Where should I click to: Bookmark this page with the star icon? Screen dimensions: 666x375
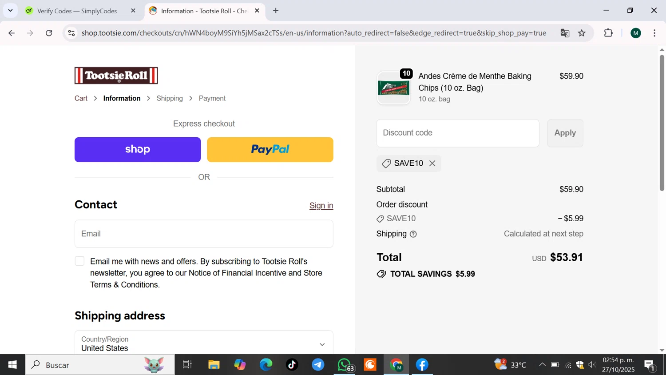[582, 33]
